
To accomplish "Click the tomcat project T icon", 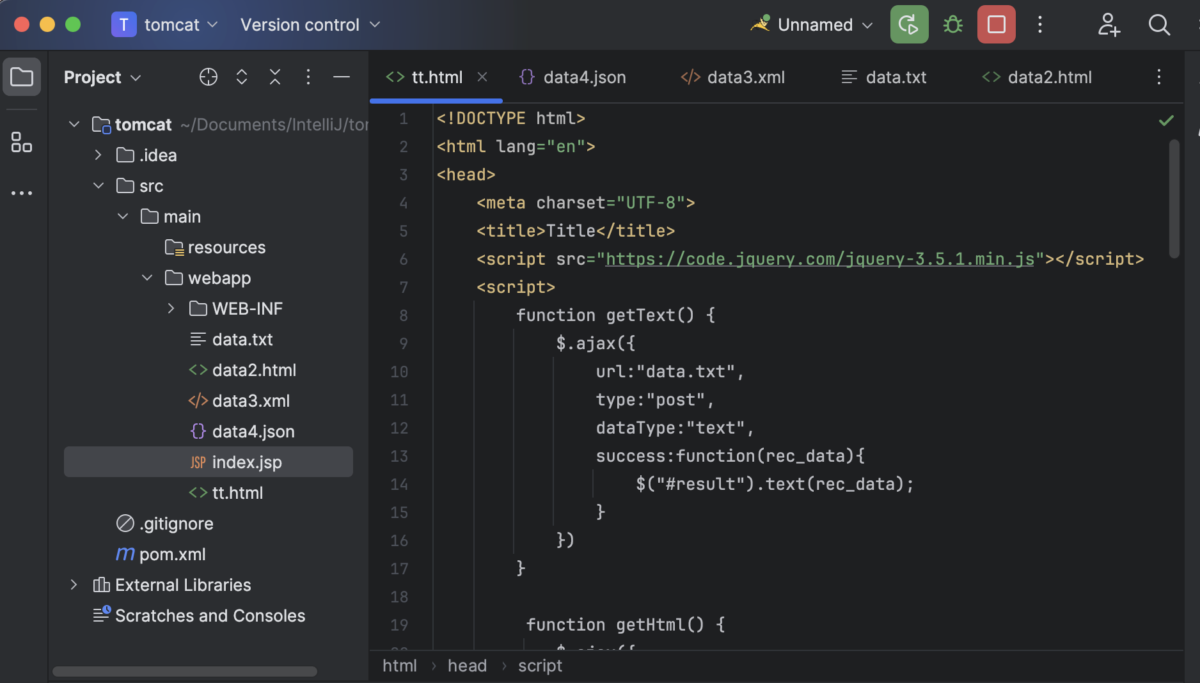I will 124,25.
